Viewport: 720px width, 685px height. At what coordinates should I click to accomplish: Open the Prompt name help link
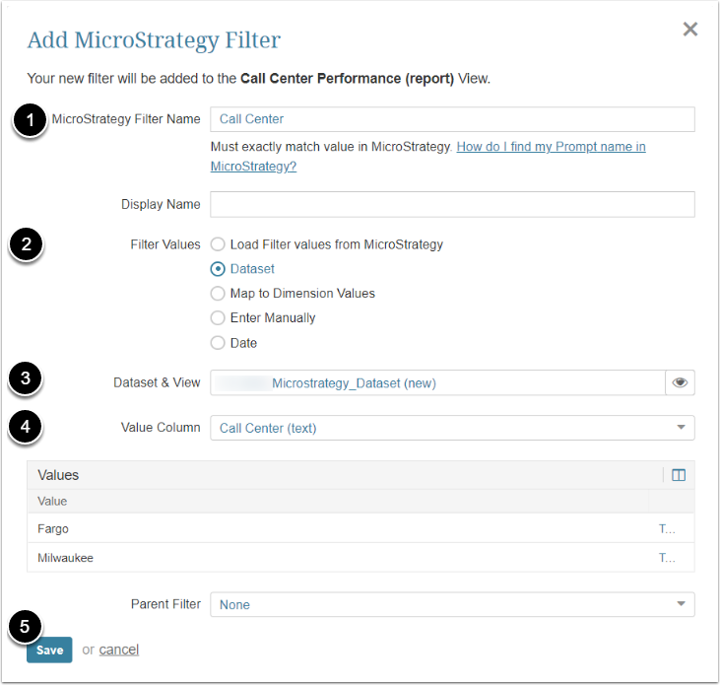point(551,147)
